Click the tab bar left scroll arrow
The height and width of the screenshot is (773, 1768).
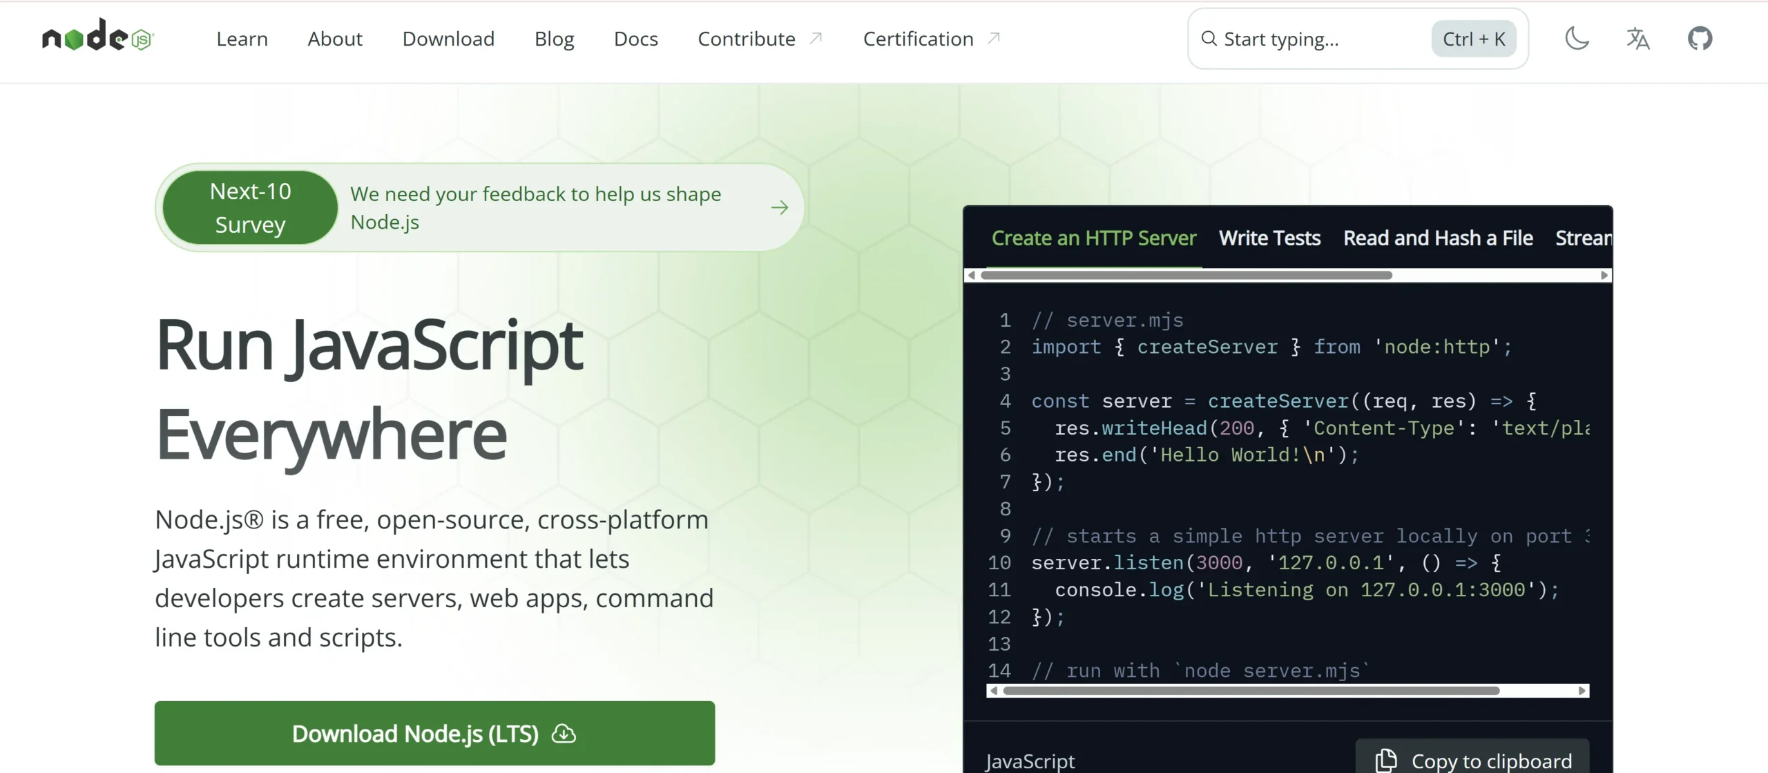[x=972, y=275]
